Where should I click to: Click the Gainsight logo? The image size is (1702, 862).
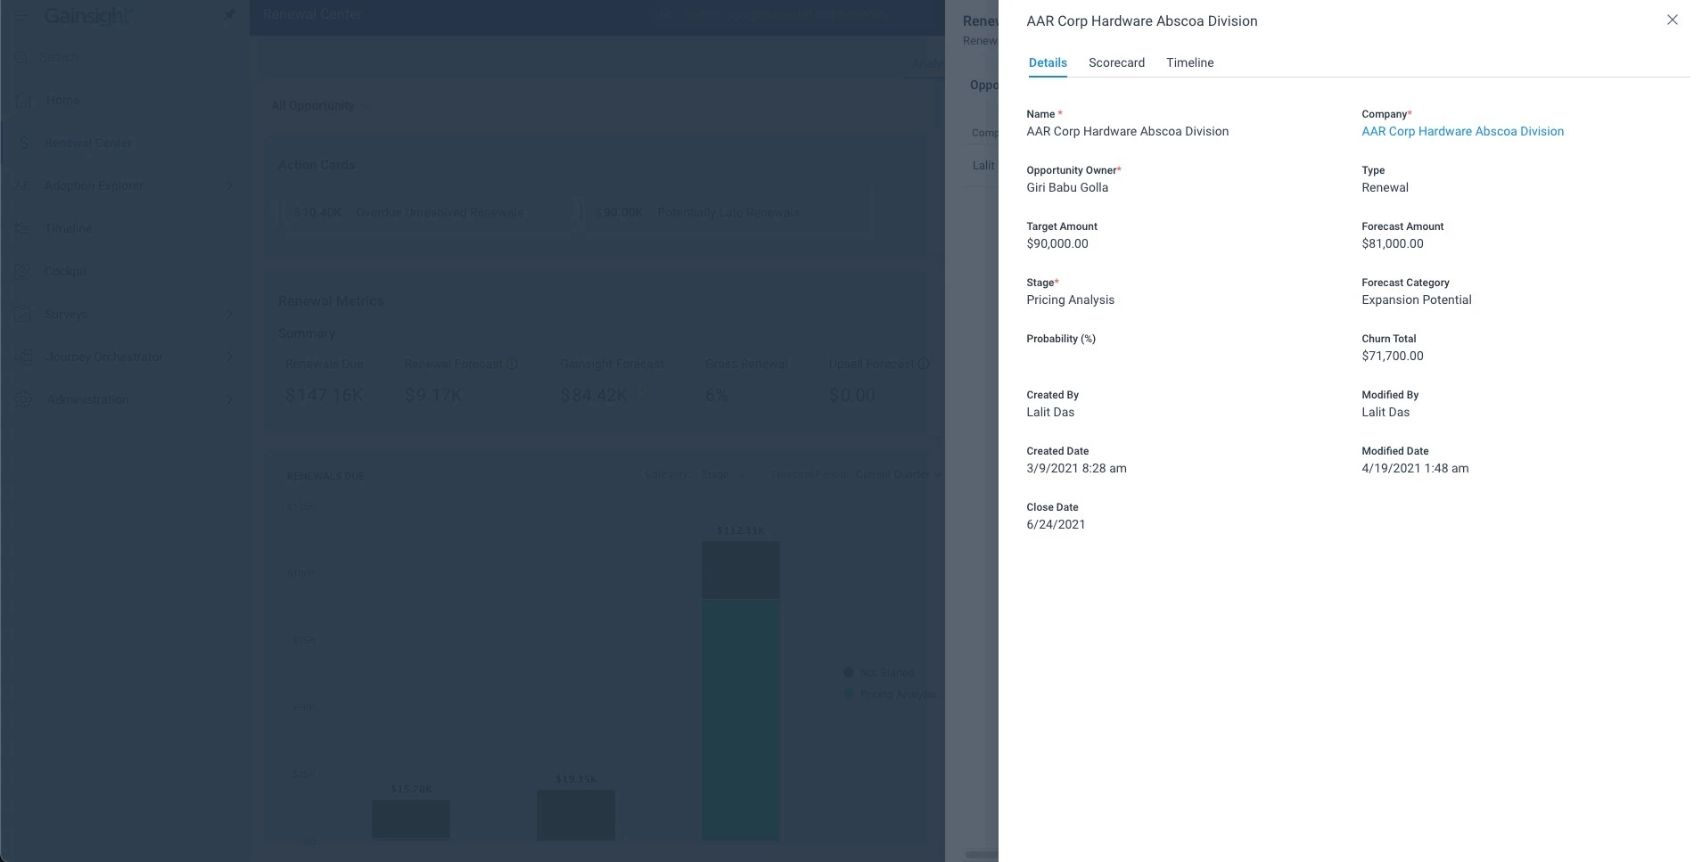pos(87,16)
